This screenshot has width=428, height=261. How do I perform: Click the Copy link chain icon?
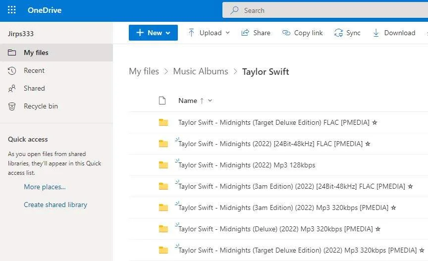pyautogui.click(x=286, y=33)
